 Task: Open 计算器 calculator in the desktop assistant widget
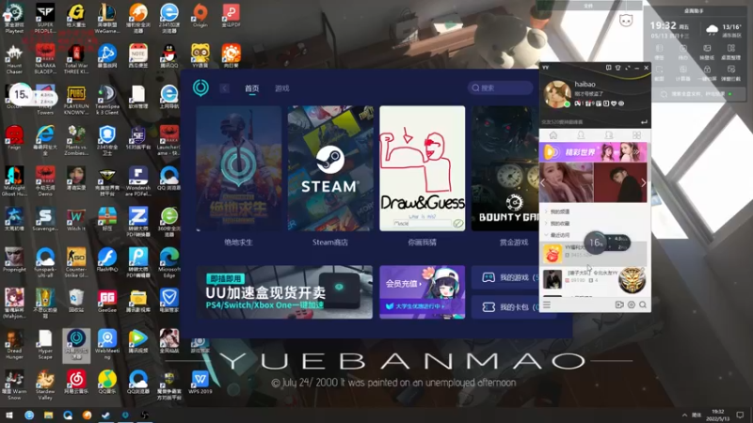pyautogui.click(x=683, y=73)
